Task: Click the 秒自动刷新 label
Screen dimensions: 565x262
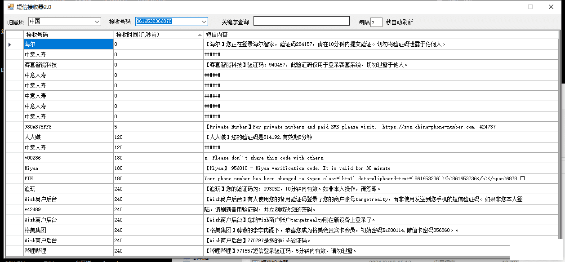Action: (x=399, y=22)
